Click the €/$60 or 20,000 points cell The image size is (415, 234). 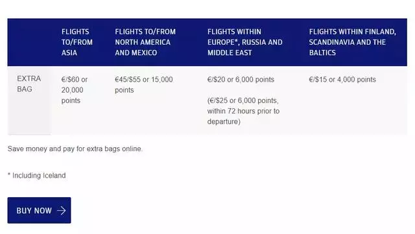[75, 90]
